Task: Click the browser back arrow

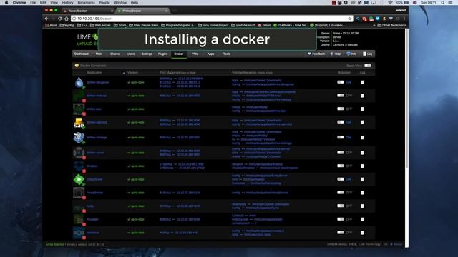Action: pyautogui.click(x=47, y=19)
